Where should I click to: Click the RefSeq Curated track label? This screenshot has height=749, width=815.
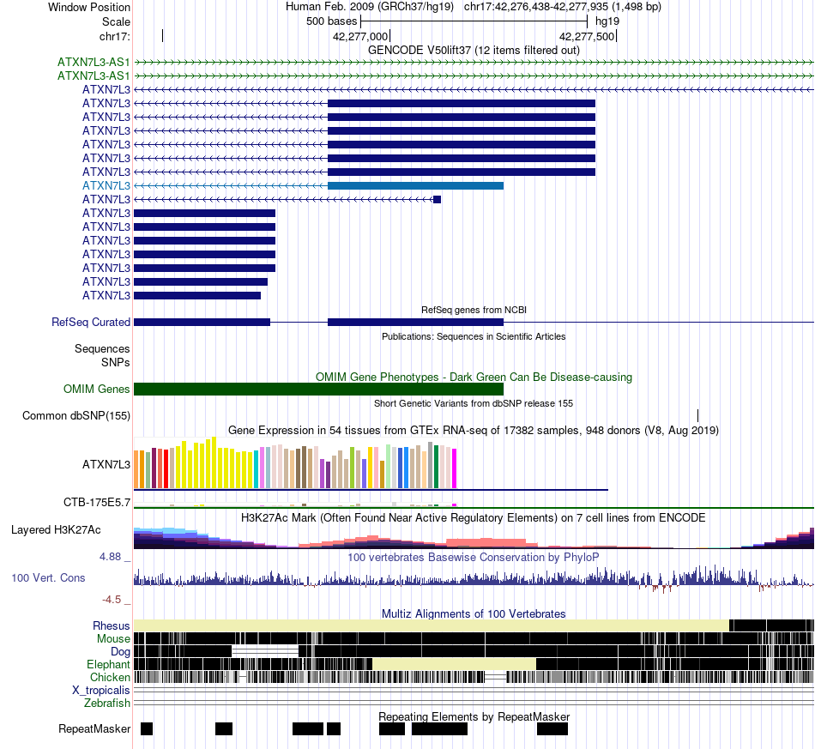[91, 323]
